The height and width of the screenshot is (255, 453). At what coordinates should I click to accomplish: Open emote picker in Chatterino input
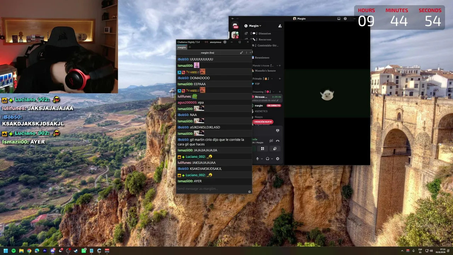click(250, 192)
